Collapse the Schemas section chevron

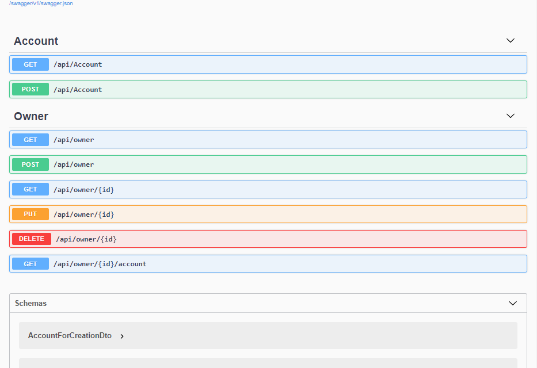coord(513,303)
